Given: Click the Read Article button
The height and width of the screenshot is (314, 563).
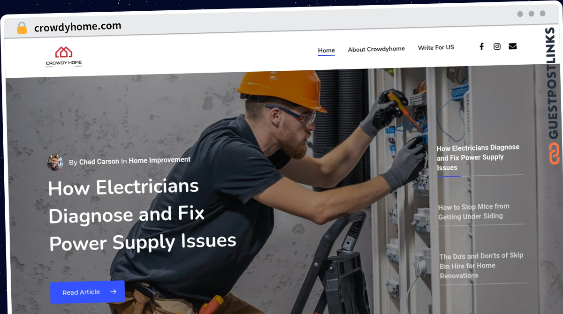Looking at the screenshot, I should point(87,292).
